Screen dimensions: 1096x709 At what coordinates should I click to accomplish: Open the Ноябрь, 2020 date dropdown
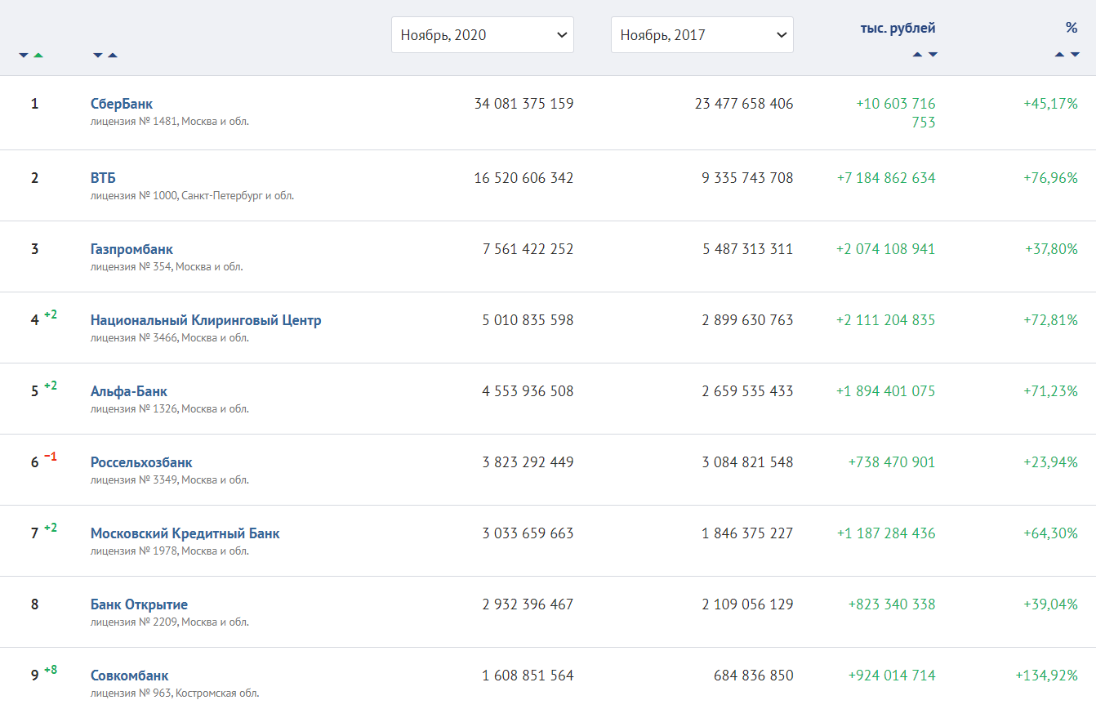click(x=483, y=35)
